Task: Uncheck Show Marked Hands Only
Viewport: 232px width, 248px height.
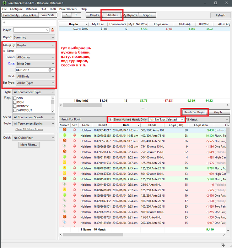Action: [x=112, y=120]
